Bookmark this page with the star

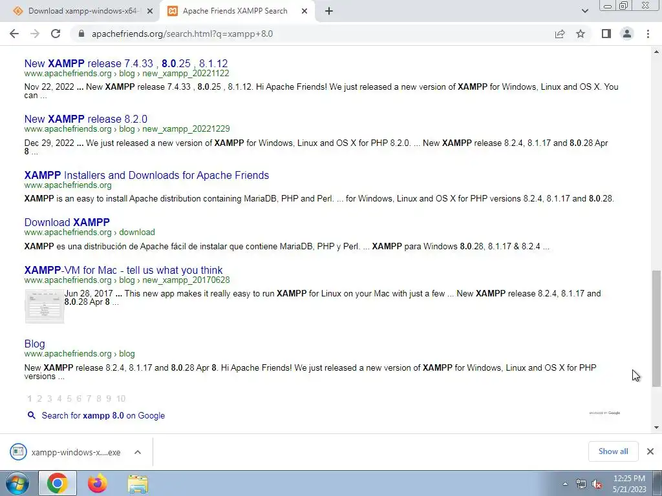pyautogui.click(x=581, y=34)
